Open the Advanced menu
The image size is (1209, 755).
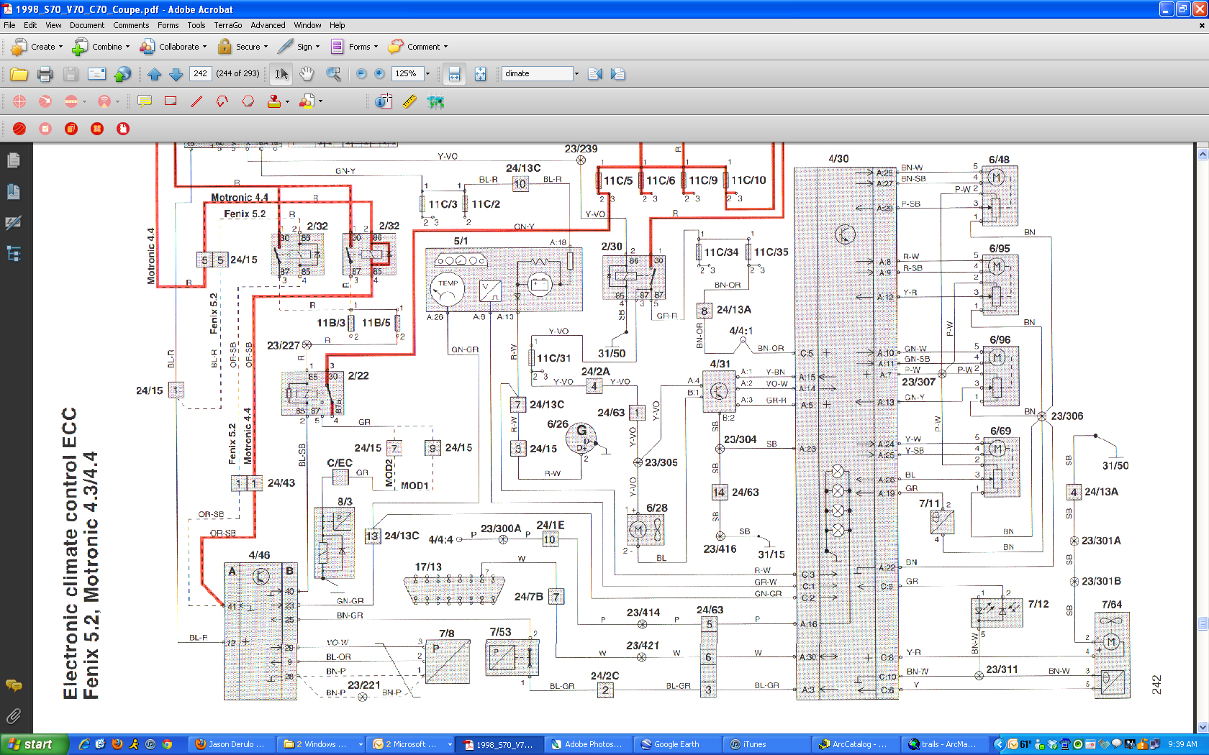[268, 25]
